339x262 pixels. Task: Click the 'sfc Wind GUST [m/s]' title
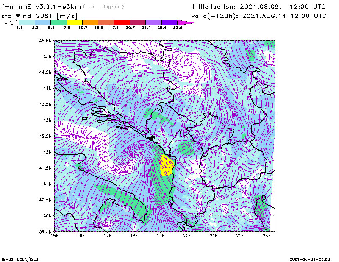tap(39, 16)
